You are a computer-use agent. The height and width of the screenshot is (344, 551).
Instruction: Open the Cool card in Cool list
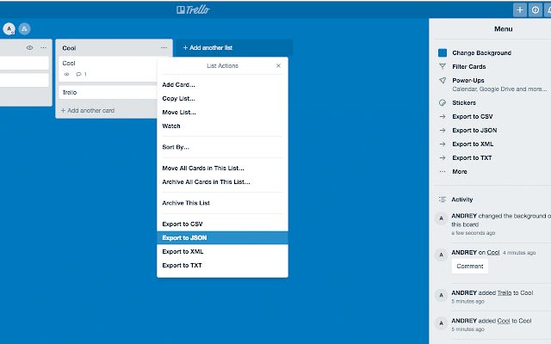(x=108, y=69)
